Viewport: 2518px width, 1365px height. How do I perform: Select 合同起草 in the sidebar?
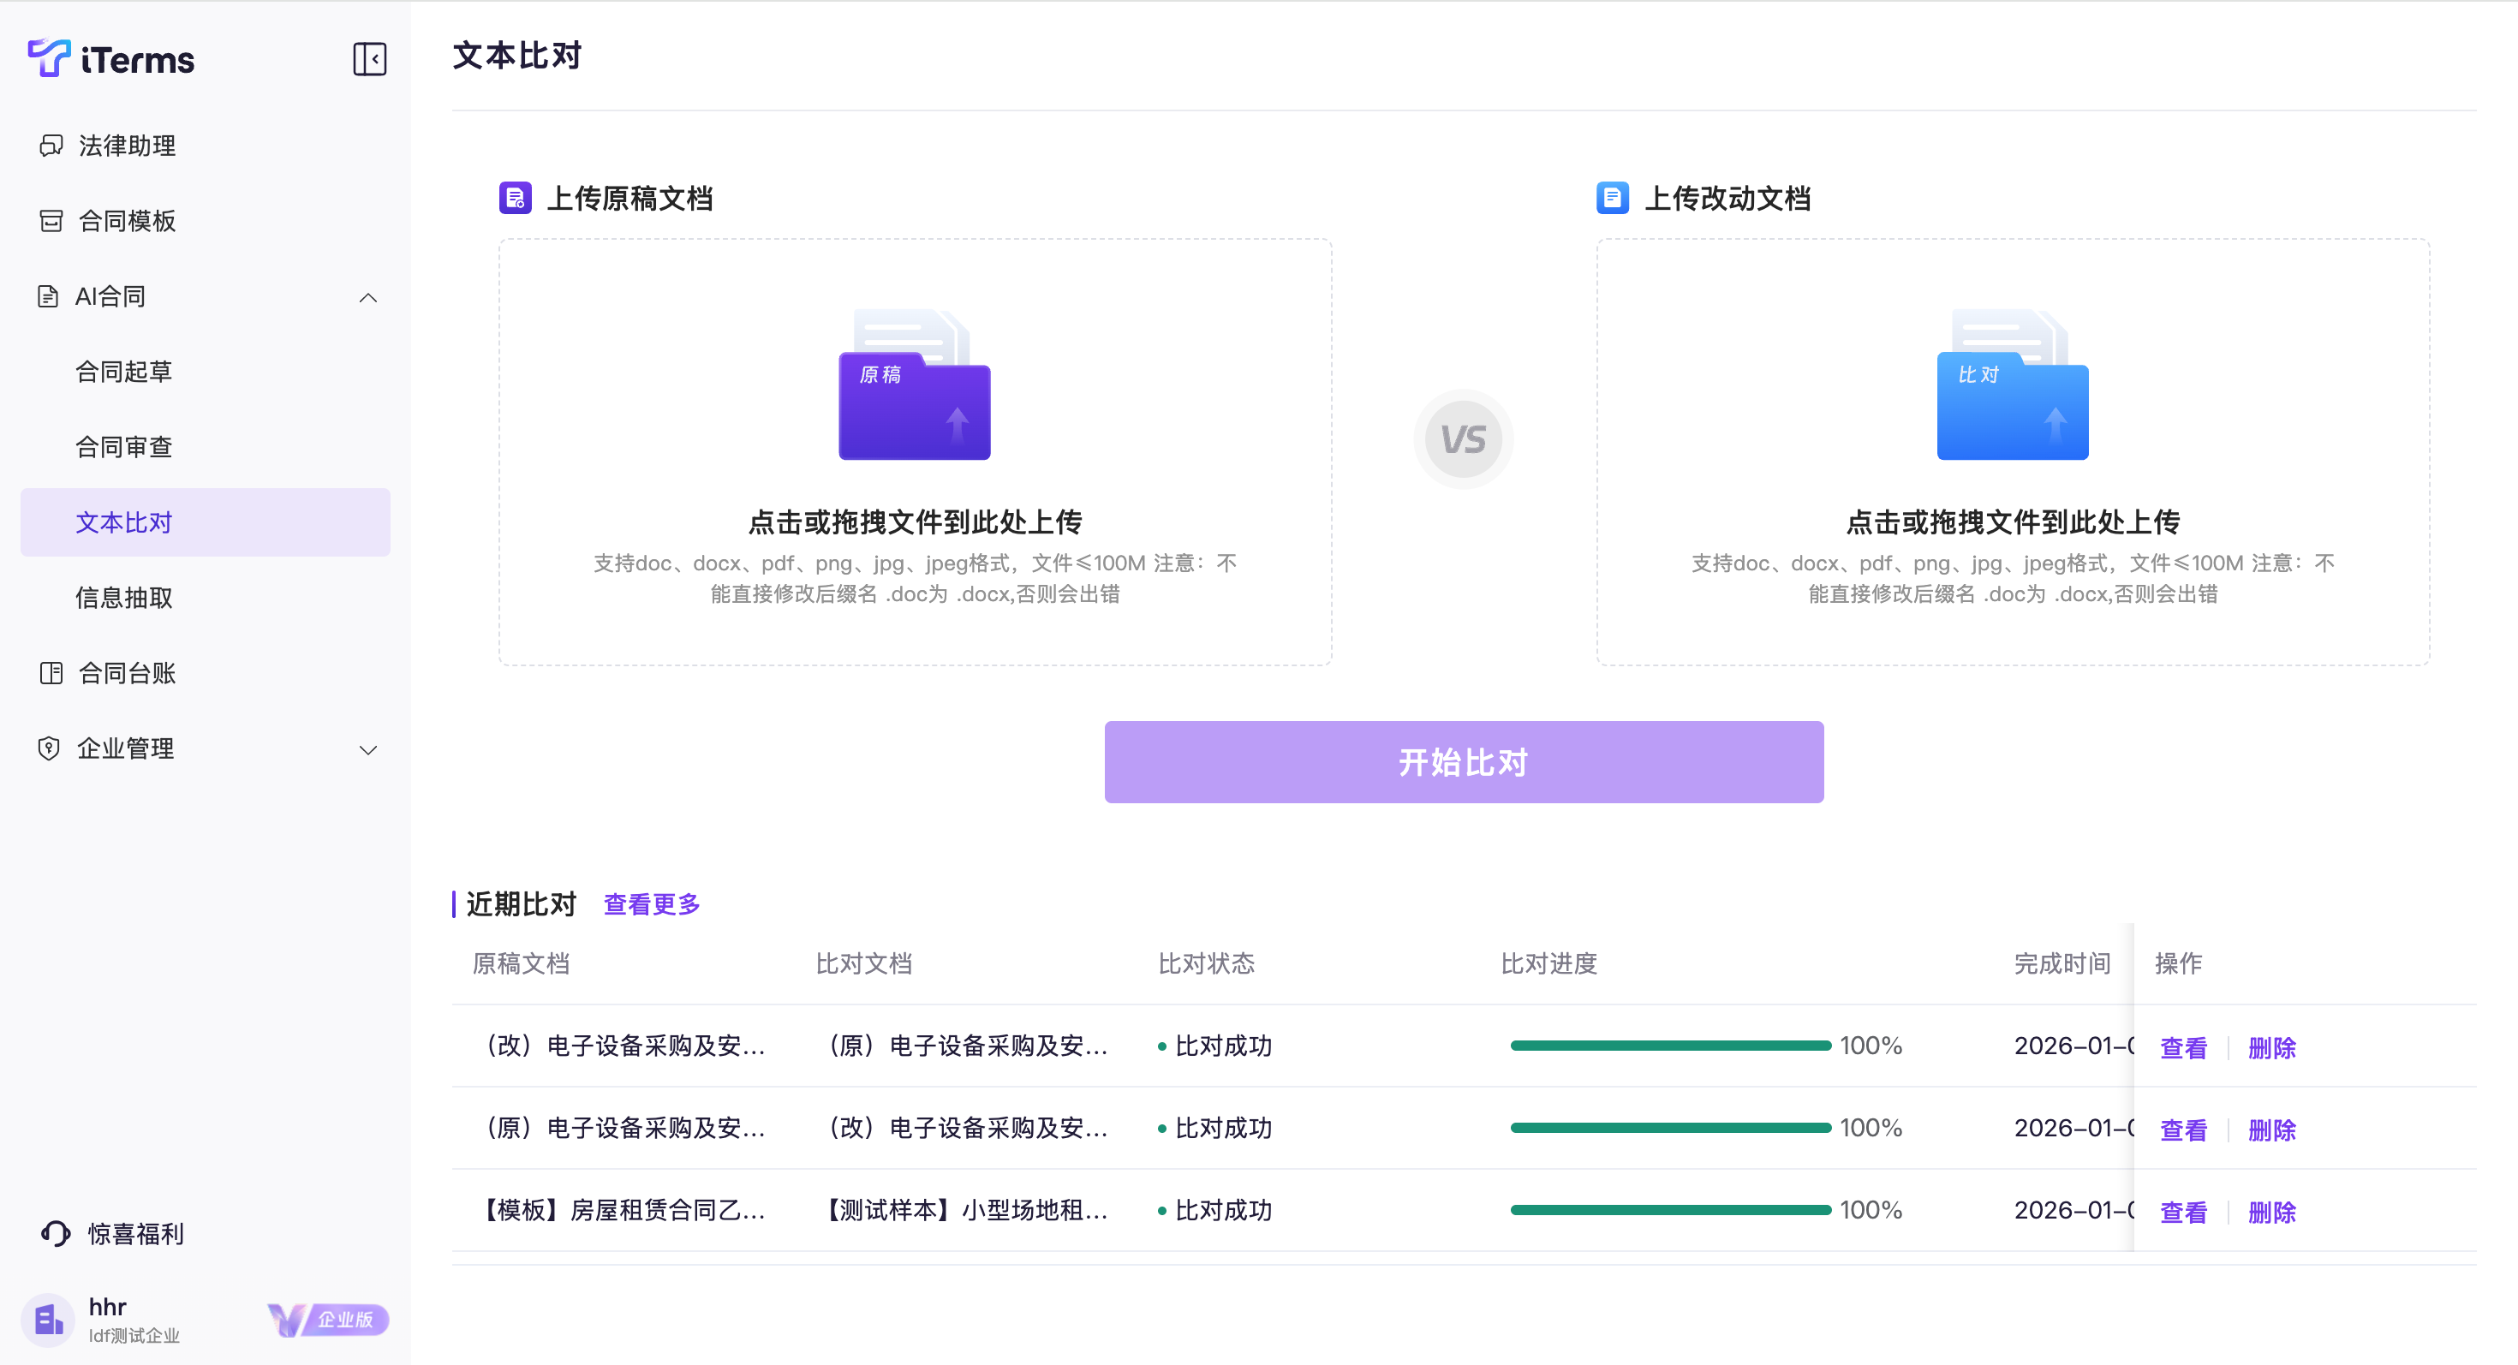coord(123,373)
